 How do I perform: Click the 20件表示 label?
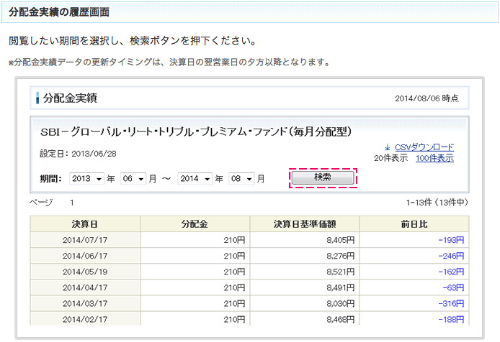[x=390, y=158]
